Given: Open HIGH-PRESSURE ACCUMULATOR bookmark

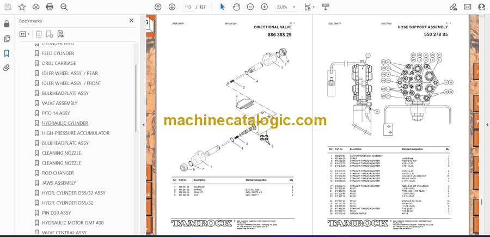Looking at the screenshot, I should click(76, 133).
